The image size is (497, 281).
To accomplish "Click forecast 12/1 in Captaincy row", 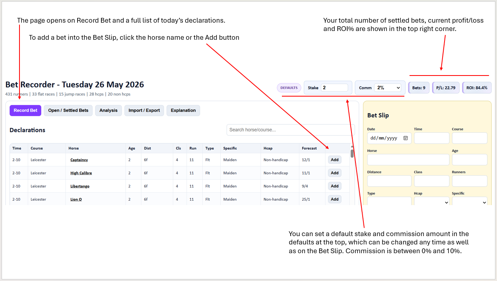I will pos(306,160).
